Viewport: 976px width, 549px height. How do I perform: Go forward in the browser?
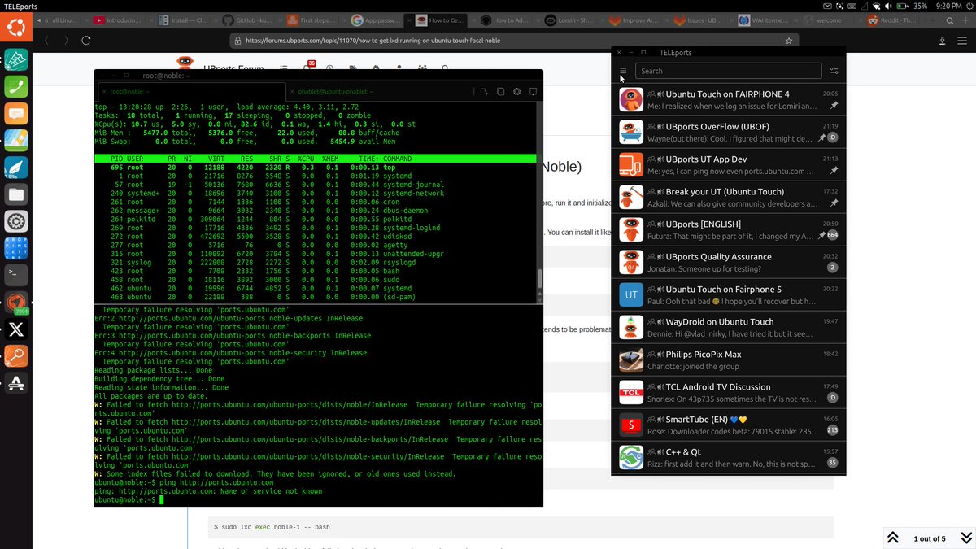(66, 40)
